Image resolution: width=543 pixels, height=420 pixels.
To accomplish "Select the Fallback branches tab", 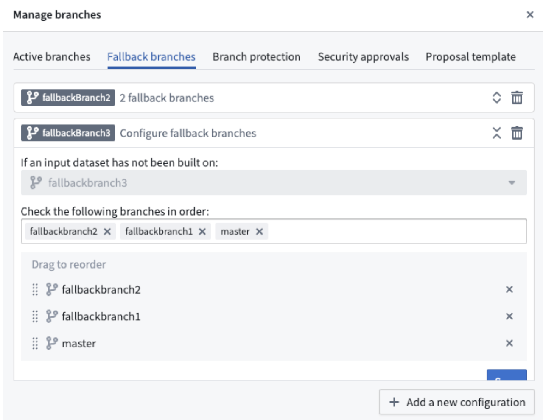I will (151, 57).
